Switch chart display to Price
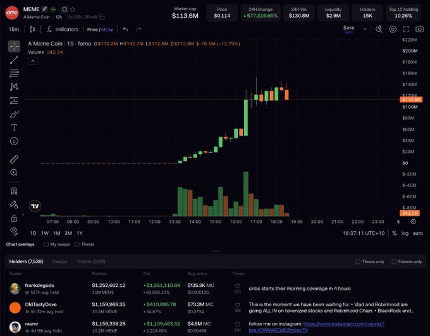 [92, 30]
